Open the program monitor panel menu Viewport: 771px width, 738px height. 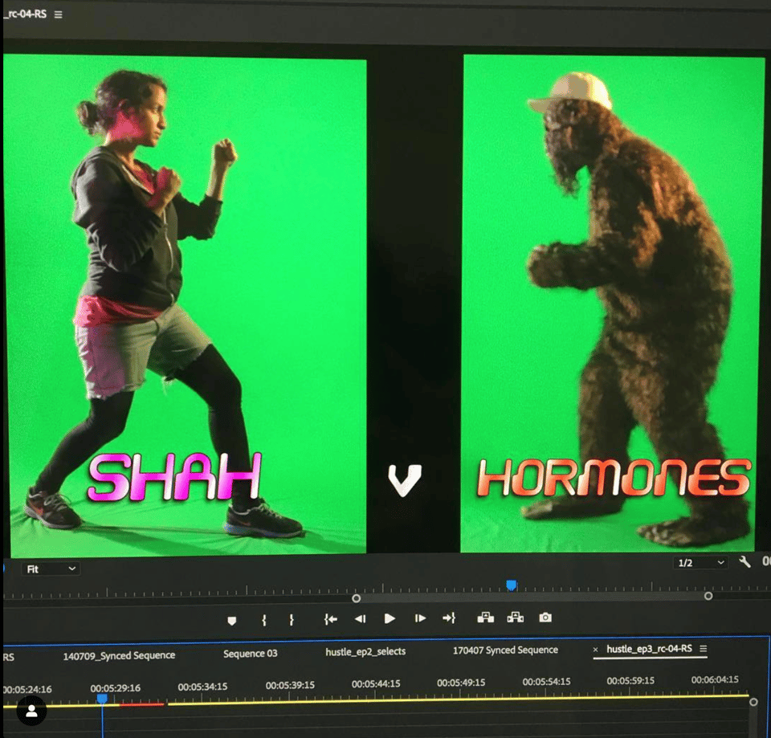point(58,14)
